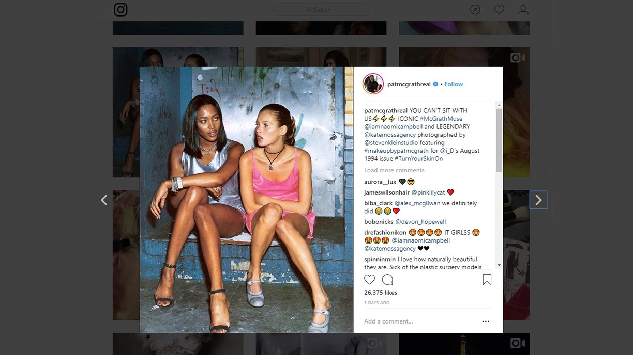Follow patmcgrathreal
633x355 pixels.
pos(454,84)
